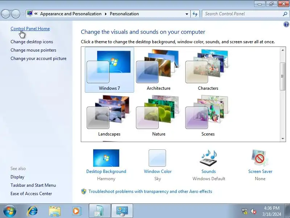Open Windows Media Player from taskbar
290x218 pixels.
click(x=76, y=211)
